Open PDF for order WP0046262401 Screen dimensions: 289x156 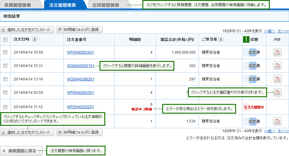(x=277, y=52)
